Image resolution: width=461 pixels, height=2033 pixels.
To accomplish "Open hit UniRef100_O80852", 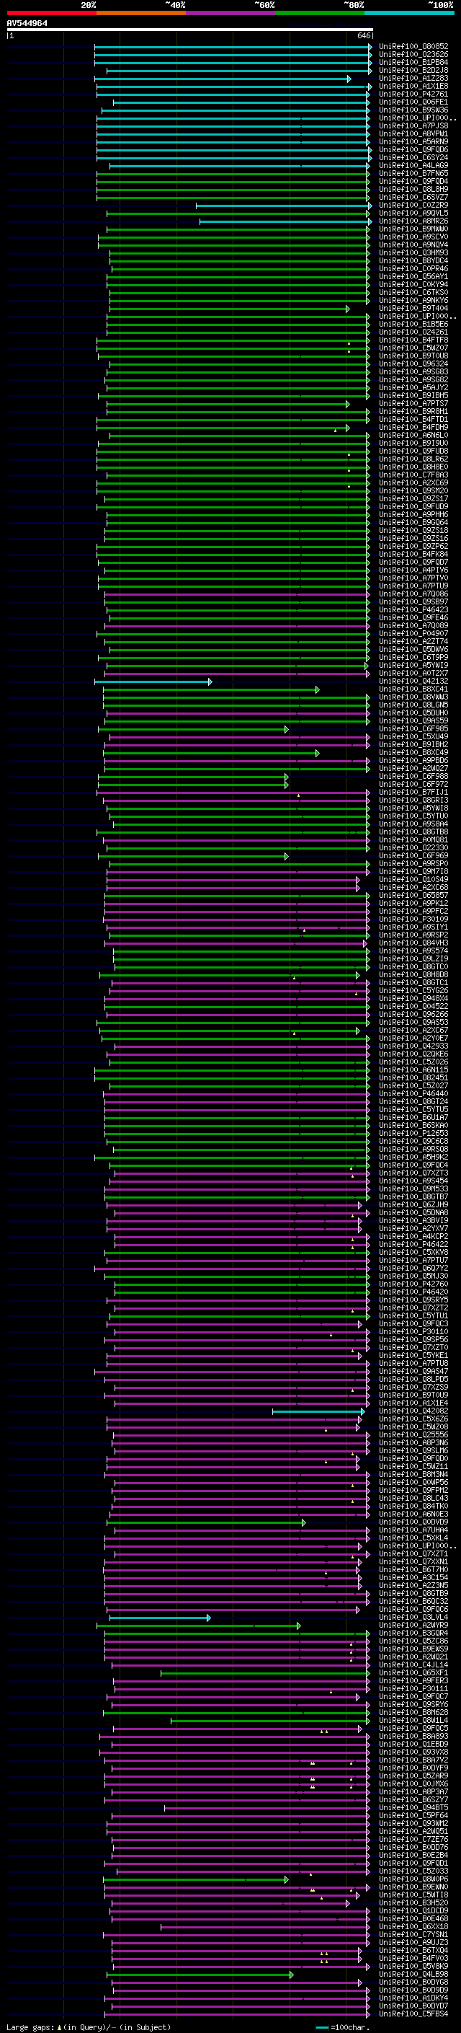I will [413, 47].
